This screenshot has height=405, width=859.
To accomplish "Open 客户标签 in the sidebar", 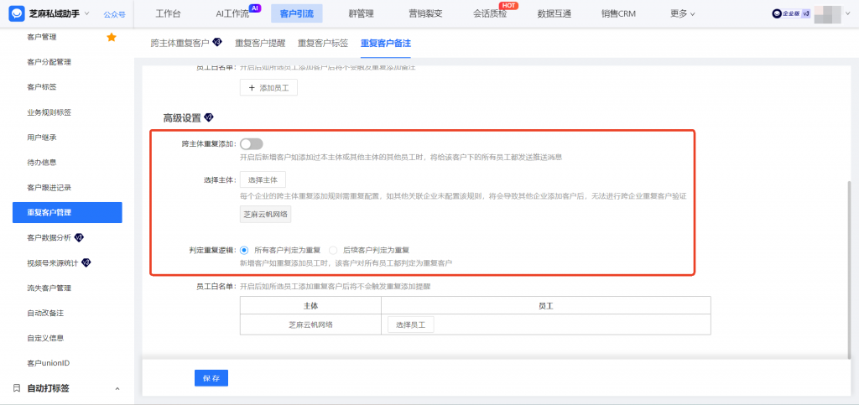I will point(42,87).
